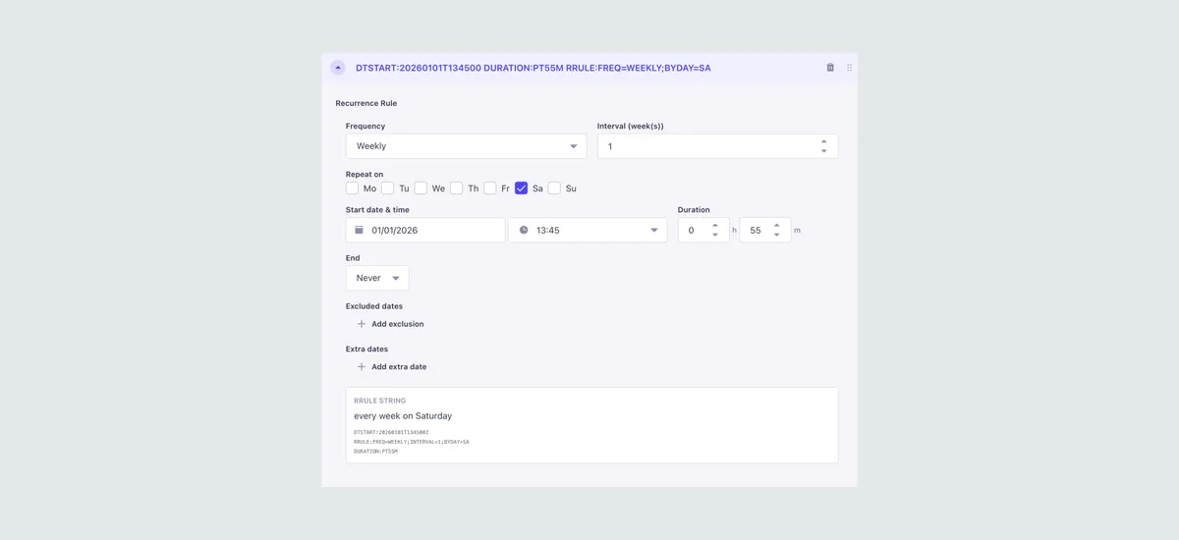Check the Fr weekday checkbox
Viewport: 1179px width, 540px height.
coord(490,188)
